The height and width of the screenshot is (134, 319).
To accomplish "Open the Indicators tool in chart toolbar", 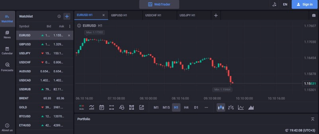I will click(x=92, y=108).
